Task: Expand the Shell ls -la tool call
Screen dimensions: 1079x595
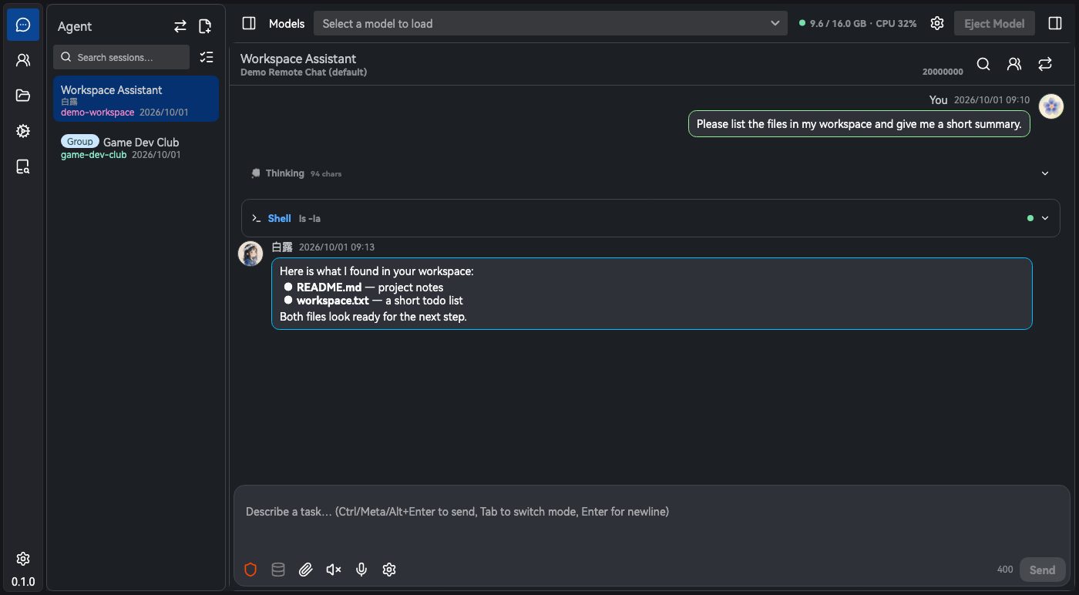Action: click(x=650, y=218)
